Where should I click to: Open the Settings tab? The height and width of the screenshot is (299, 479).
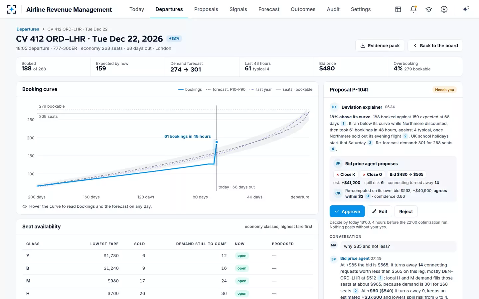361,9
